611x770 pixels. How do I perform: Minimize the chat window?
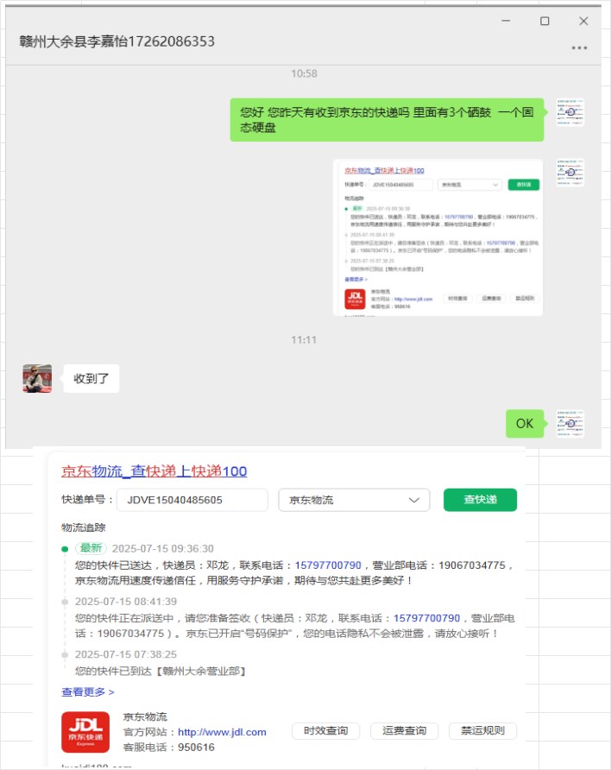tap(506, 21)
